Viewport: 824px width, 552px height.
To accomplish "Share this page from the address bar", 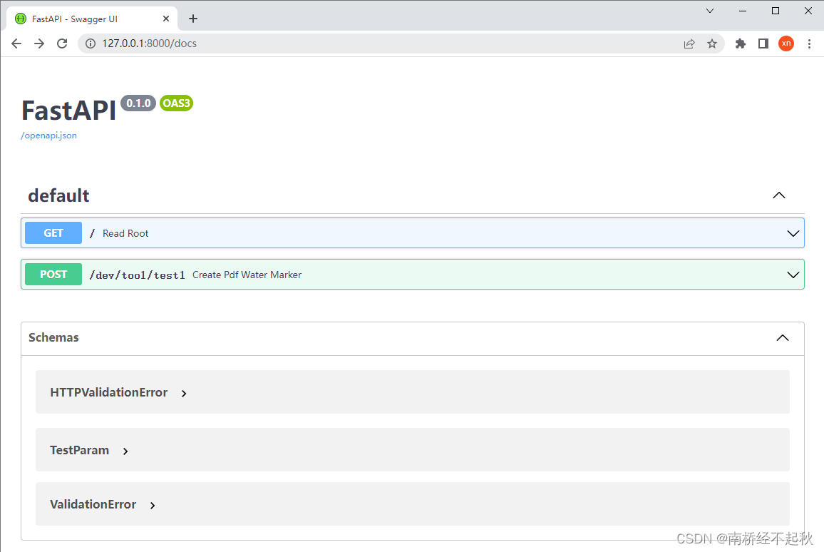I will 689,44.
